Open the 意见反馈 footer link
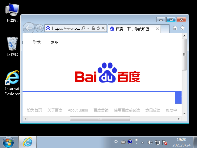Screen dimensions: 197x148 pyautogui.click(x=153, y=110)
